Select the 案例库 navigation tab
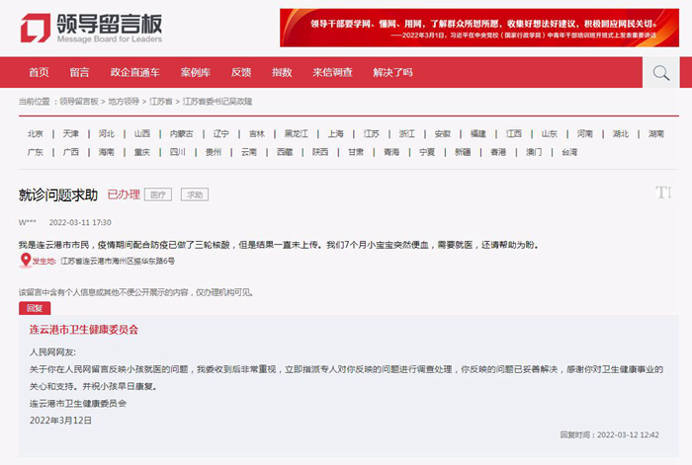Image resolution: width=692 pixels, height=465 pixels. click(x=195, y=73)
